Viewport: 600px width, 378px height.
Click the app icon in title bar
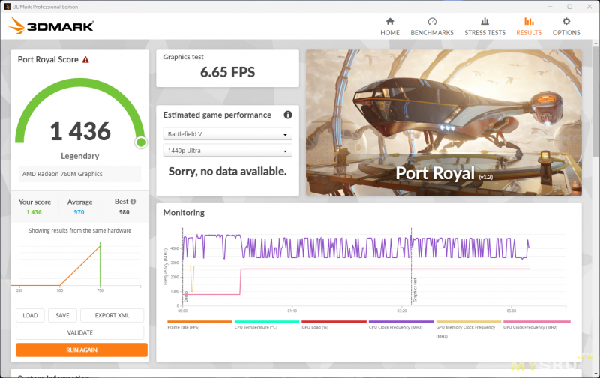pos(7,7)
